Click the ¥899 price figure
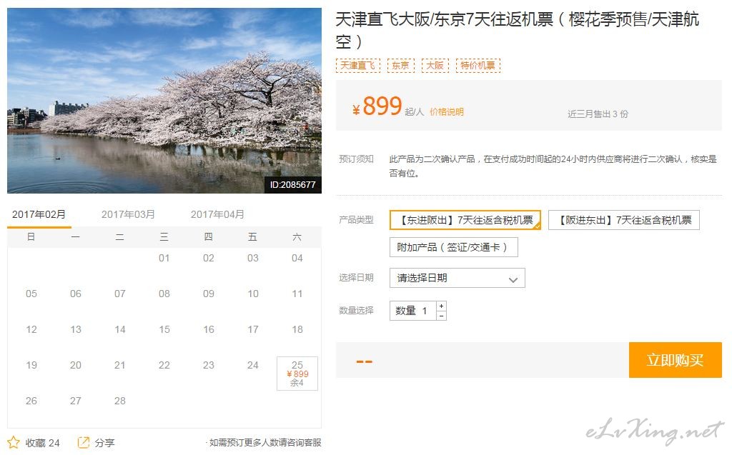Screen dimensions: 732x455 pos(377,106)
